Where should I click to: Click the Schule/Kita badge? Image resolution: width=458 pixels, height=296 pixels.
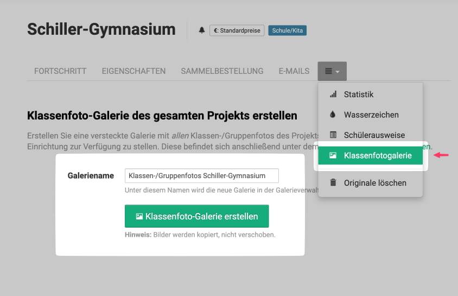(288, 30)
